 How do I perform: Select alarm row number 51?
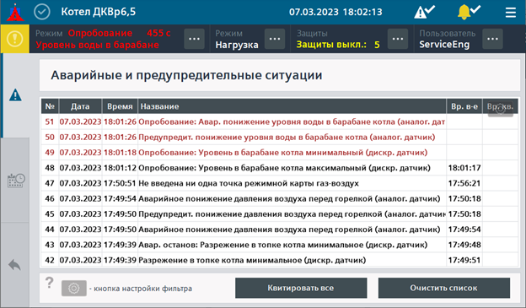pos(280,122)
